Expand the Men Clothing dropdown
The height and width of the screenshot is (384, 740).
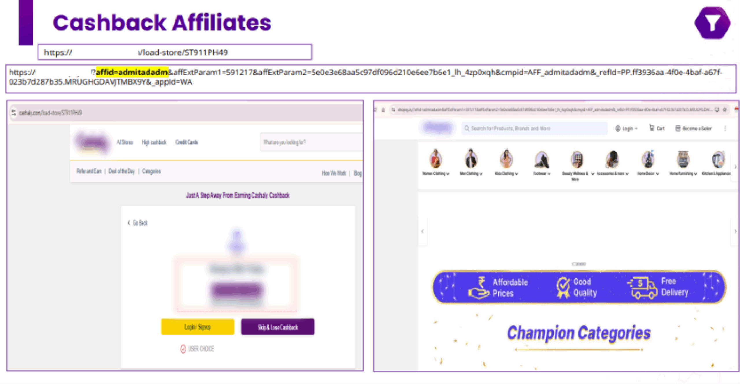481,174
